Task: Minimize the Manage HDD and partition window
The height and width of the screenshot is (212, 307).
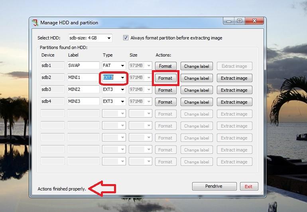Action: pos(229,21)
